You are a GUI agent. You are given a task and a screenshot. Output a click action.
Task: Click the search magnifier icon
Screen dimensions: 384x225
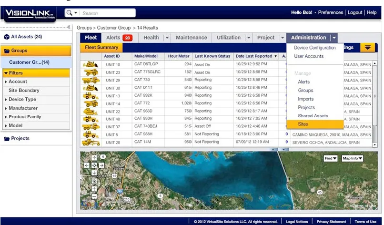click(70, 13)
